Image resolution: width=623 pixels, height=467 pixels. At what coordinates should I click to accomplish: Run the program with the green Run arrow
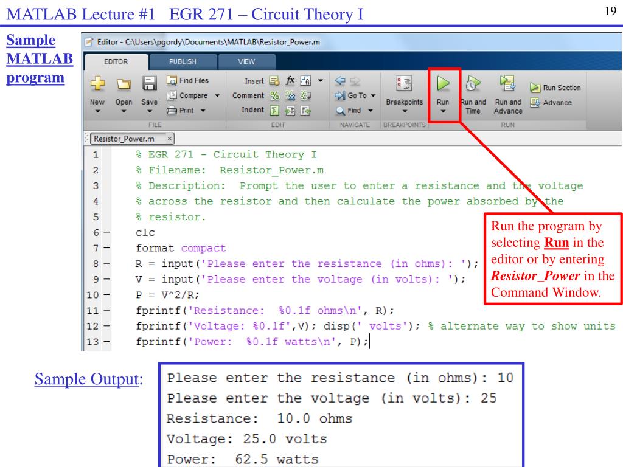(443, 83)
